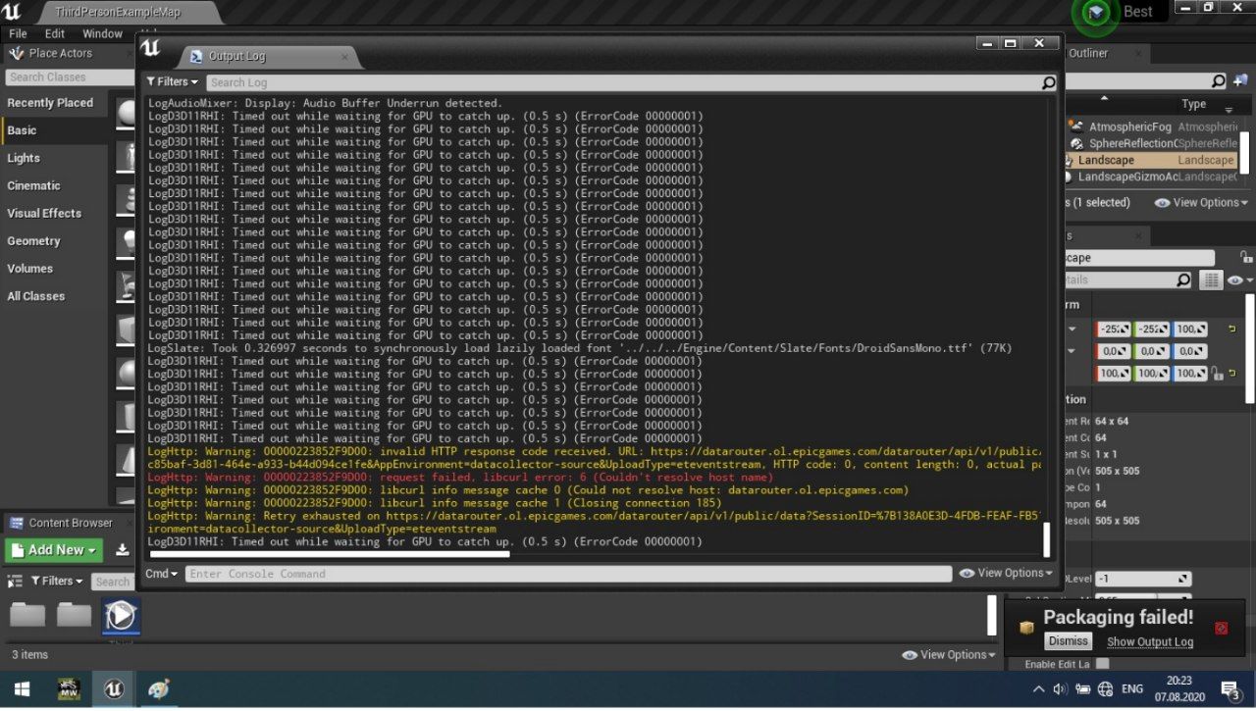1256x711 pixels.
Task: Click the Unreal Engine taskbar icon
Action: [113, 689]
